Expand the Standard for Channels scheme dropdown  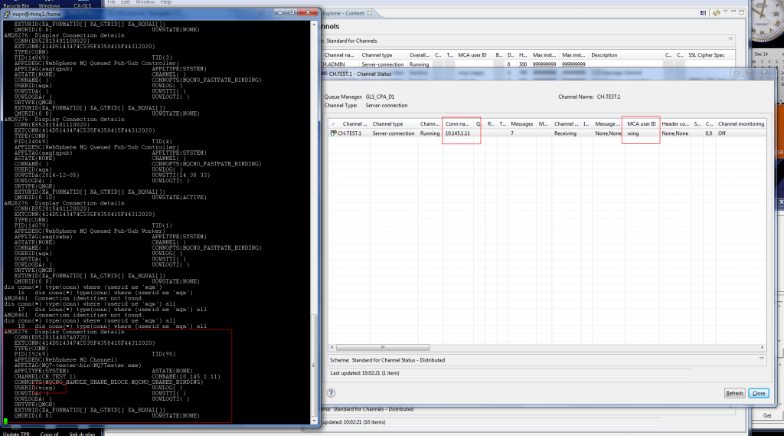point(730,40)
